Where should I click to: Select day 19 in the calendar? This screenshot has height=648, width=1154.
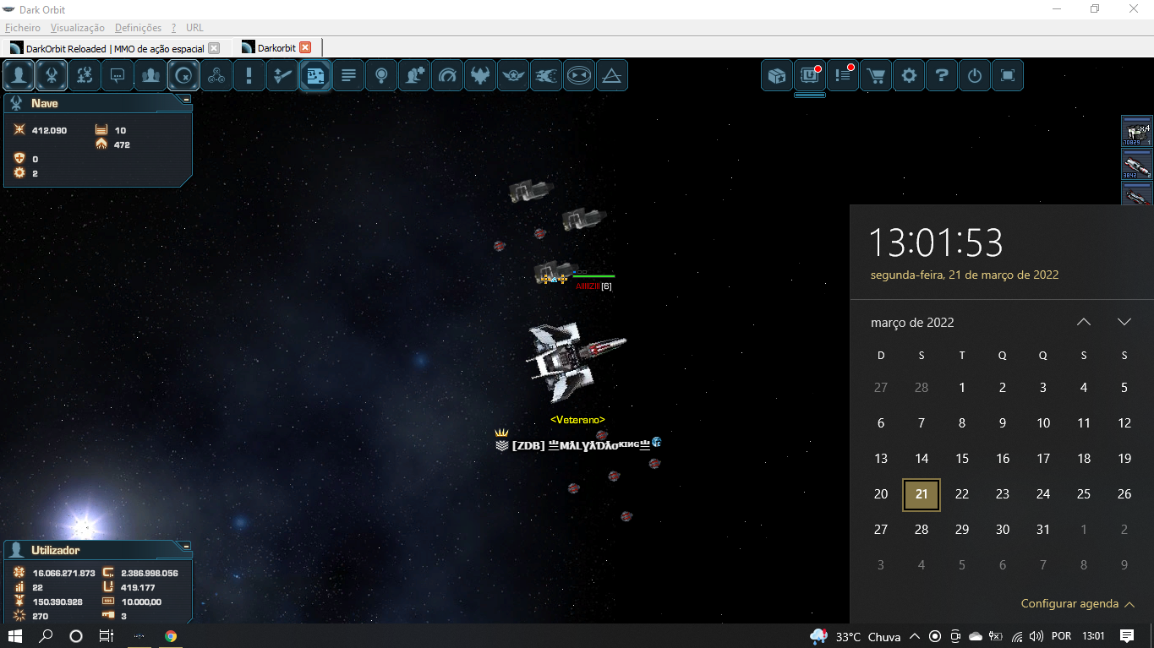(1124, 459)
